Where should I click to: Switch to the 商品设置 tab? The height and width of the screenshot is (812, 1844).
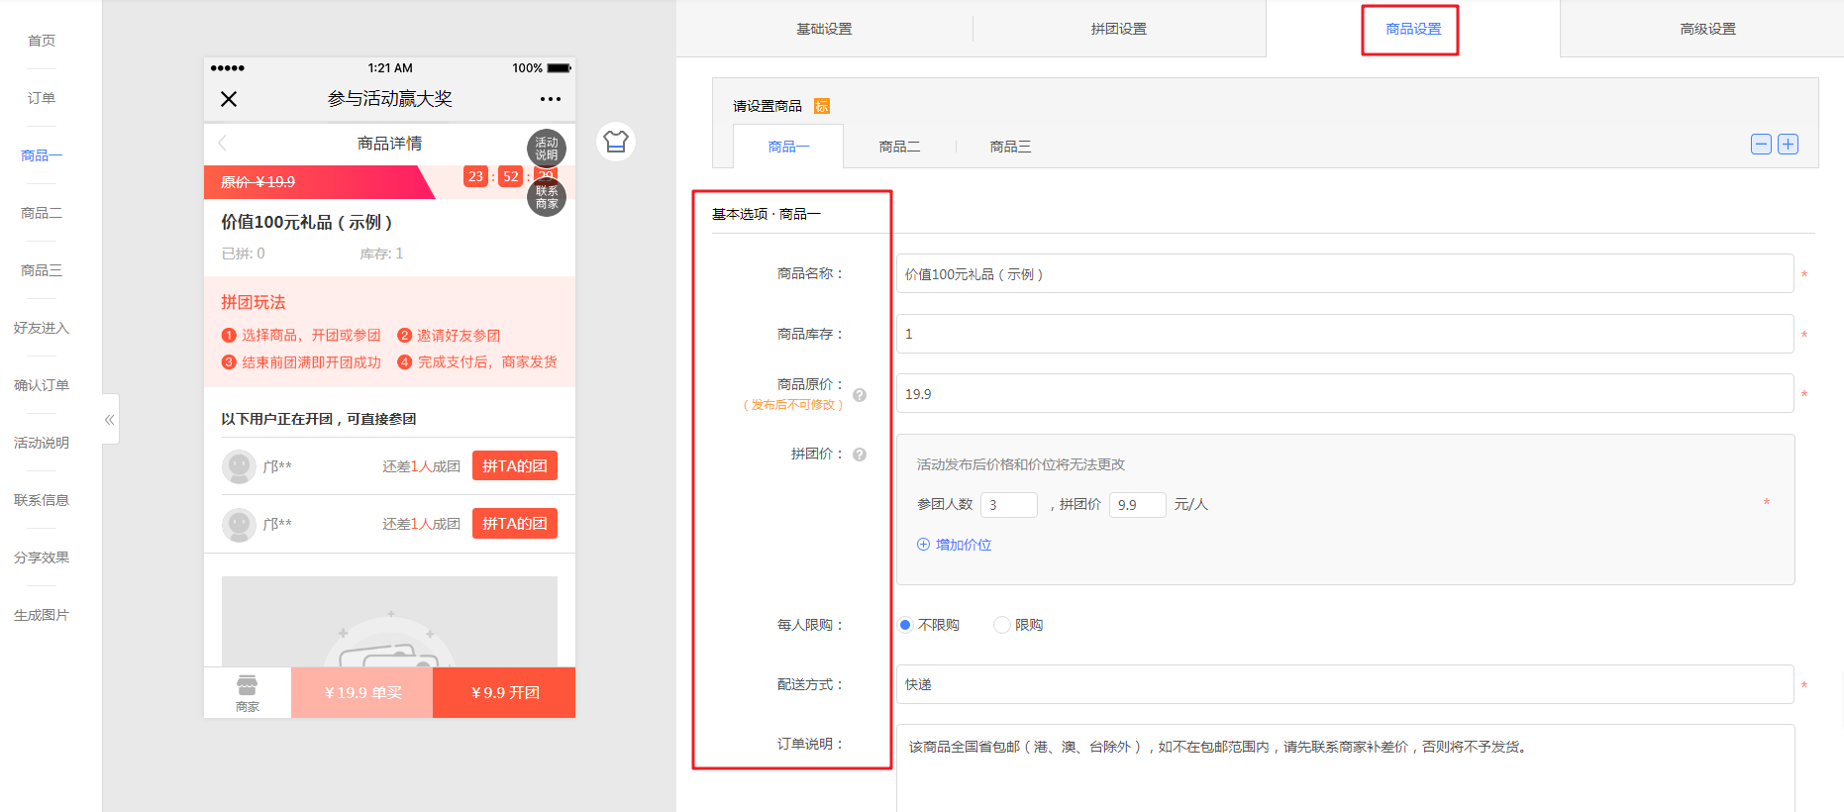click(x=1413, y=29)
